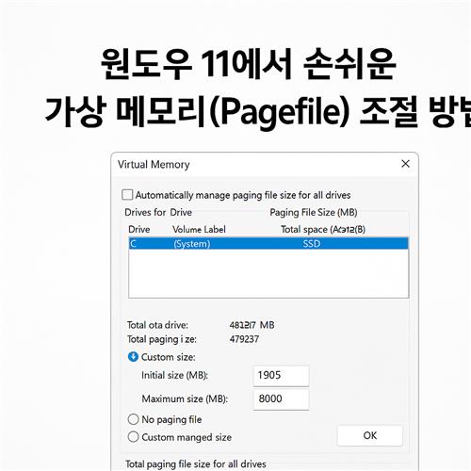Click the Total space column header
471x471 pixels.
[323, 230]
